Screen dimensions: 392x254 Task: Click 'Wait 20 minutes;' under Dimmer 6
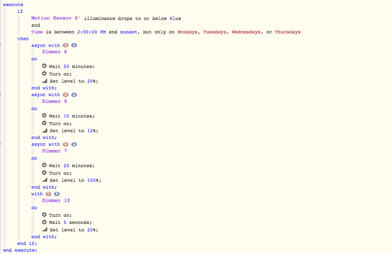(72, 66)
